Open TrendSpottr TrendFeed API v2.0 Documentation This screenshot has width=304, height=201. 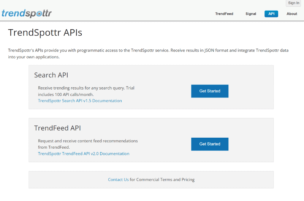[x=84, y=154]
